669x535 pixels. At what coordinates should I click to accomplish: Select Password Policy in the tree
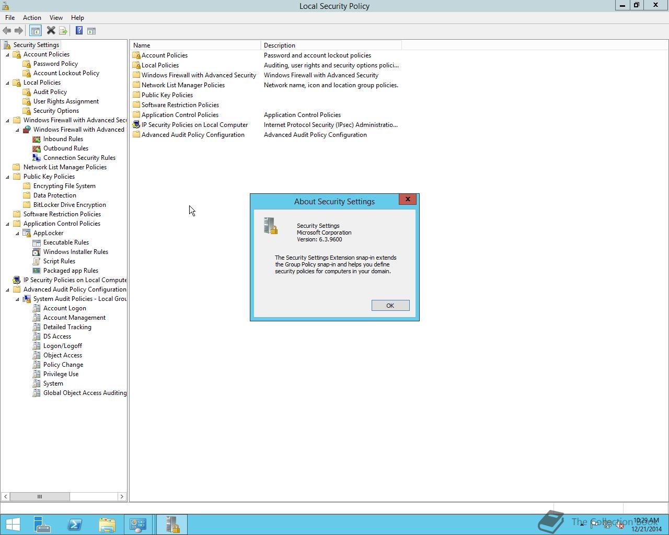tap(55, 64)
